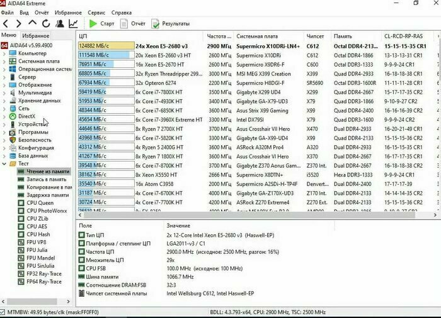The image size is (441, 318).
Task: Go forward with the right arrow toolbar icon
Action: click(x=18, y=24)
